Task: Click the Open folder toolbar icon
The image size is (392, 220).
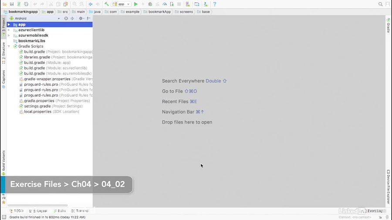Action: point(4,4)
